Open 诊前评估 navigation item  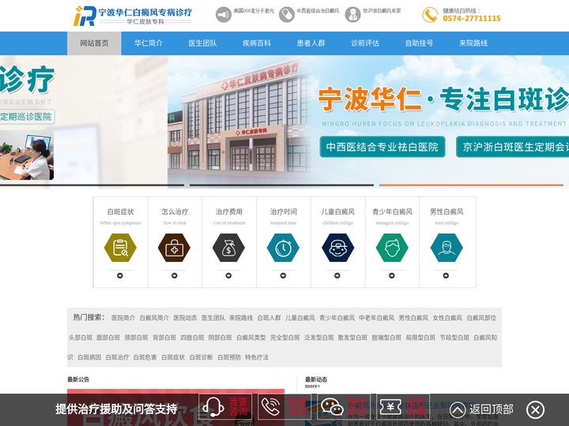pos(364,43)
